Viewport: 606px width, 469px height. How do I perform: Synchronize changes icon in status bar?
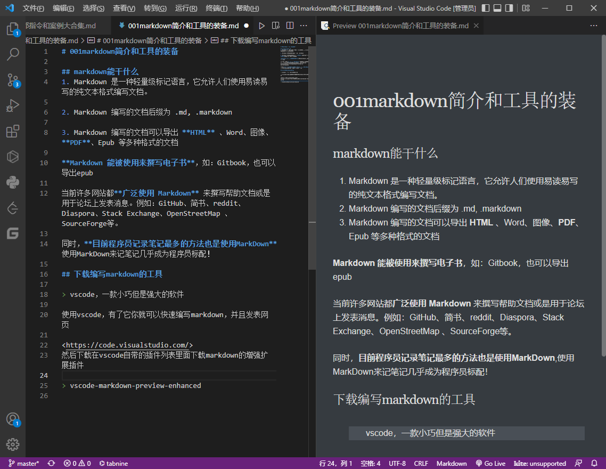(51, 463)
